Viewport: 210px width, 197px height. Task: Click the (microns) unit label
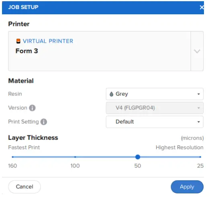point(192,138)
